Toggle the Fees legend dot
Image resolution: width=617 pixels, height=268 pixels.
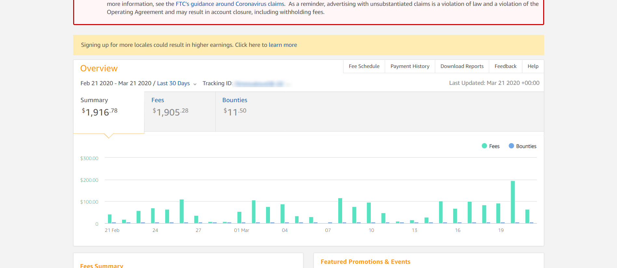click(x=484, y=146)
